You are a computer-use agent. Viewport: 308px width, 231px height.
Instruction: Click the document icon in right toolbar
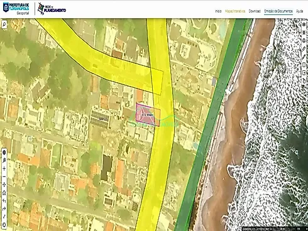coord(304,65)
